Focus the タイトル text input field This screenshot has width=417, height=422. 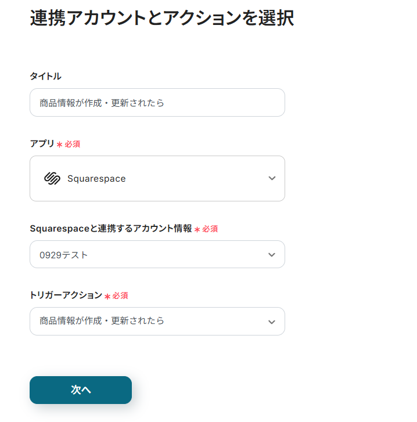(157, 103)
